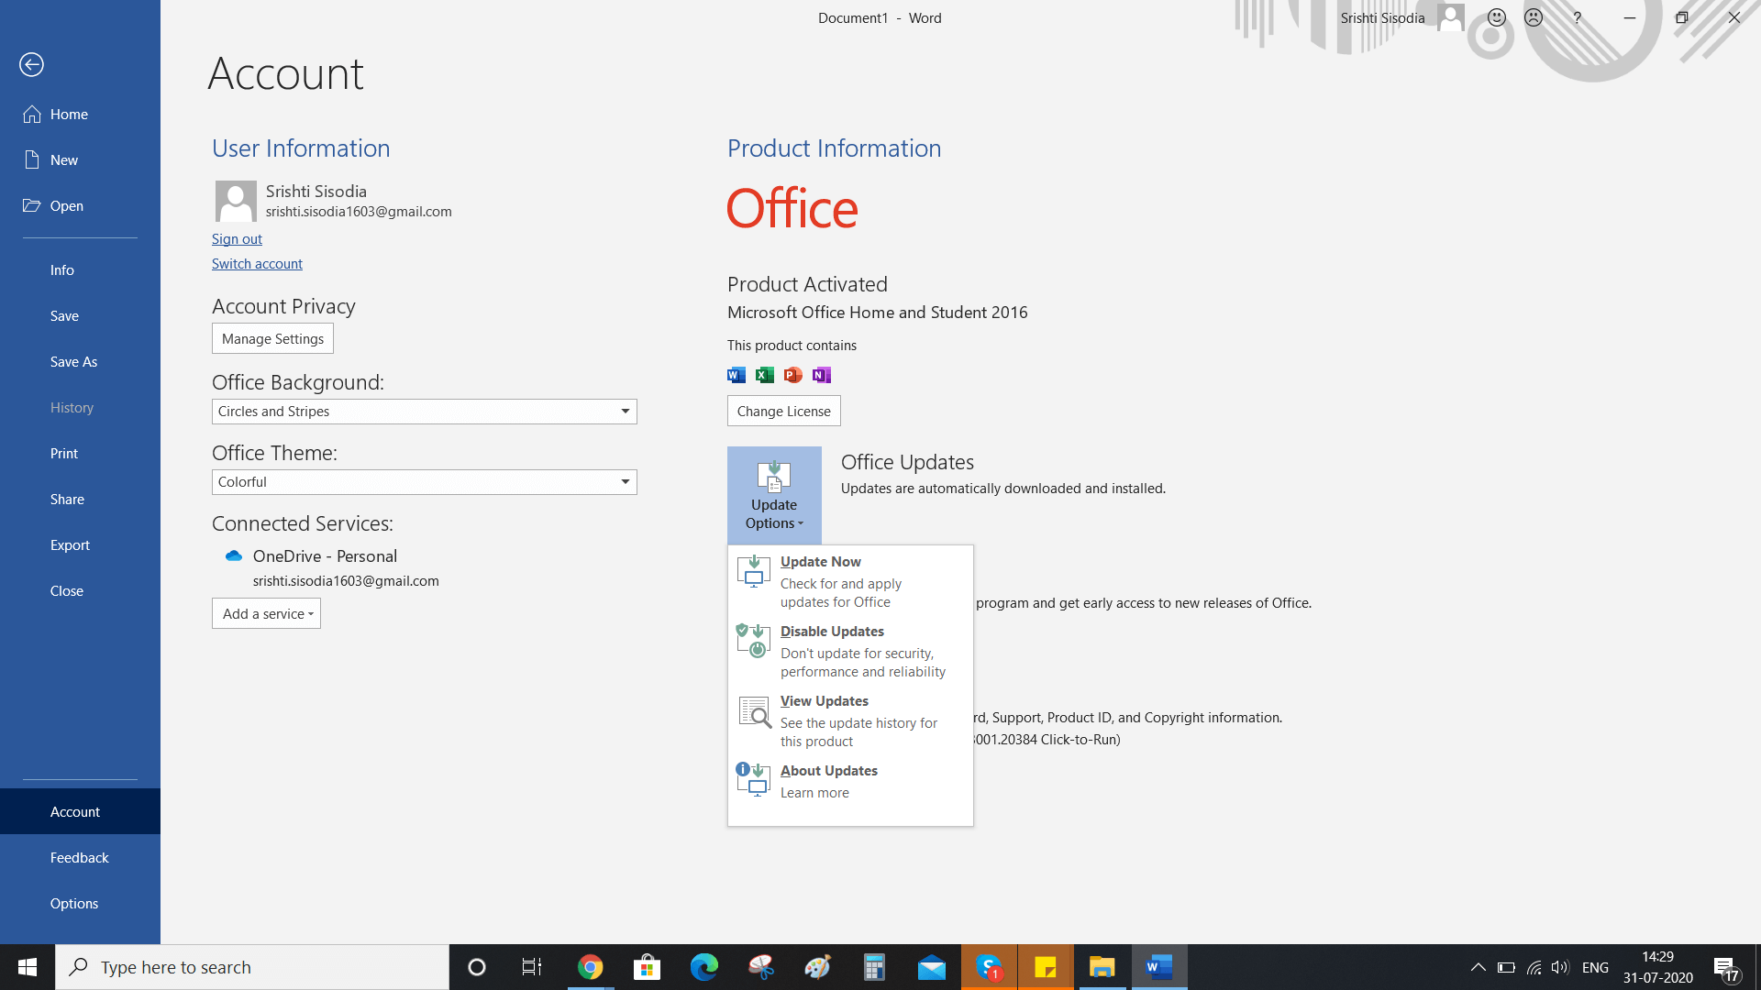Click the user profile picture in User Information

235,201
